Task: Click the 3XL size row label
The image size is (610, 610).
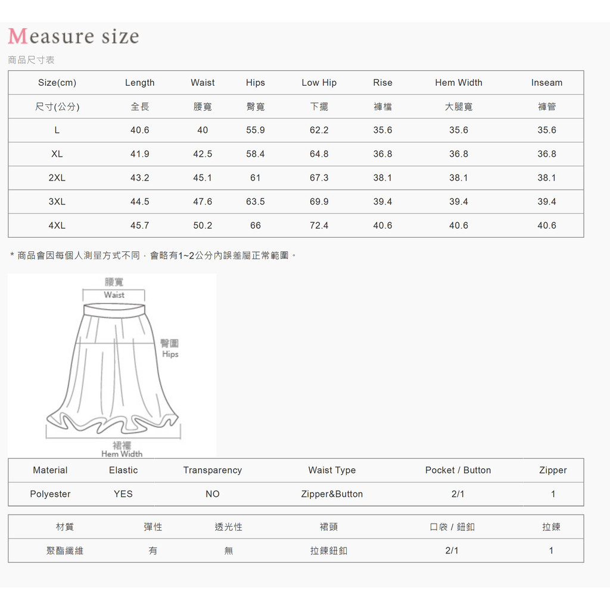Action: point(57,201)
